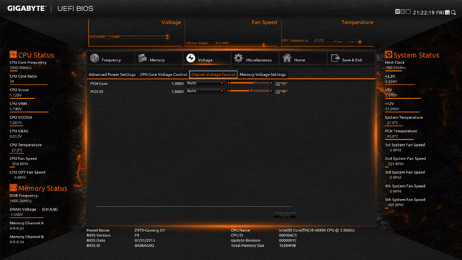
Task: Increase PCH Core voltage with right arrow
Action: (271, 83)
